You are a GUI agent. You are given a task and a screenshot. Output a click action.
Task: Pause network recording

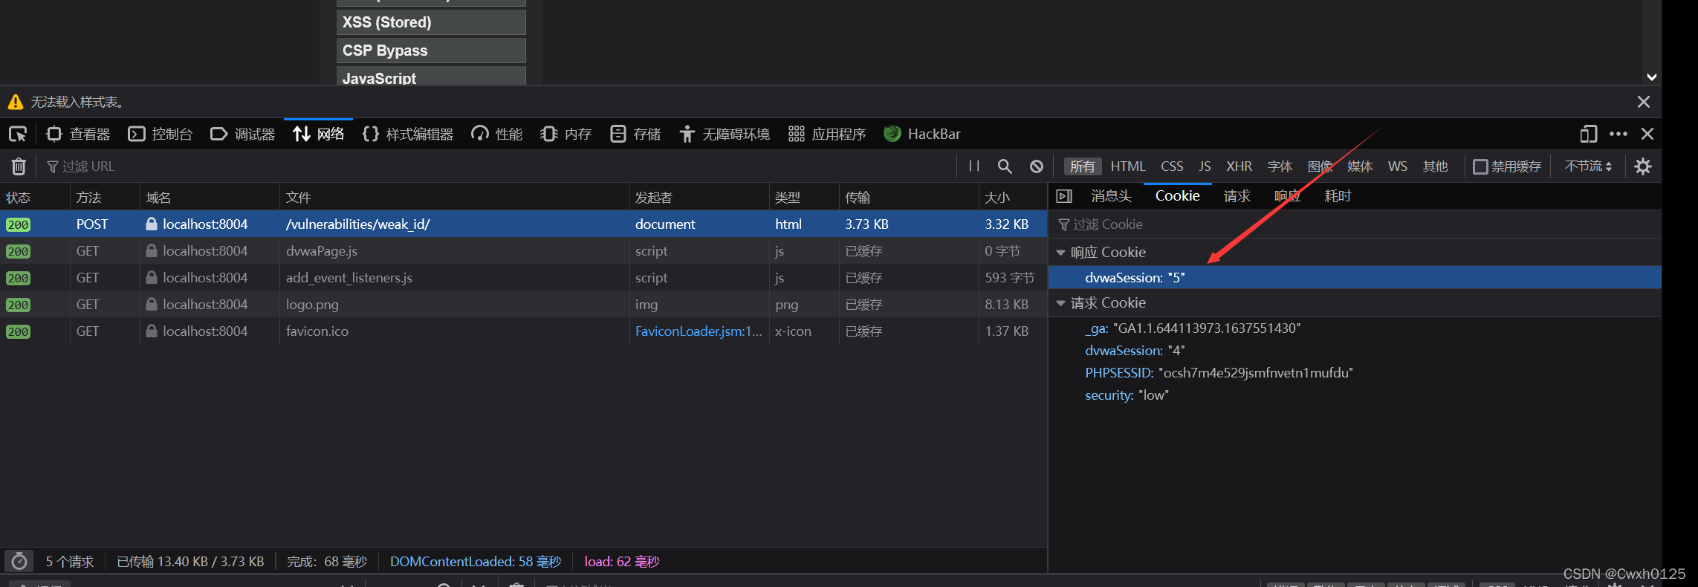974,166
